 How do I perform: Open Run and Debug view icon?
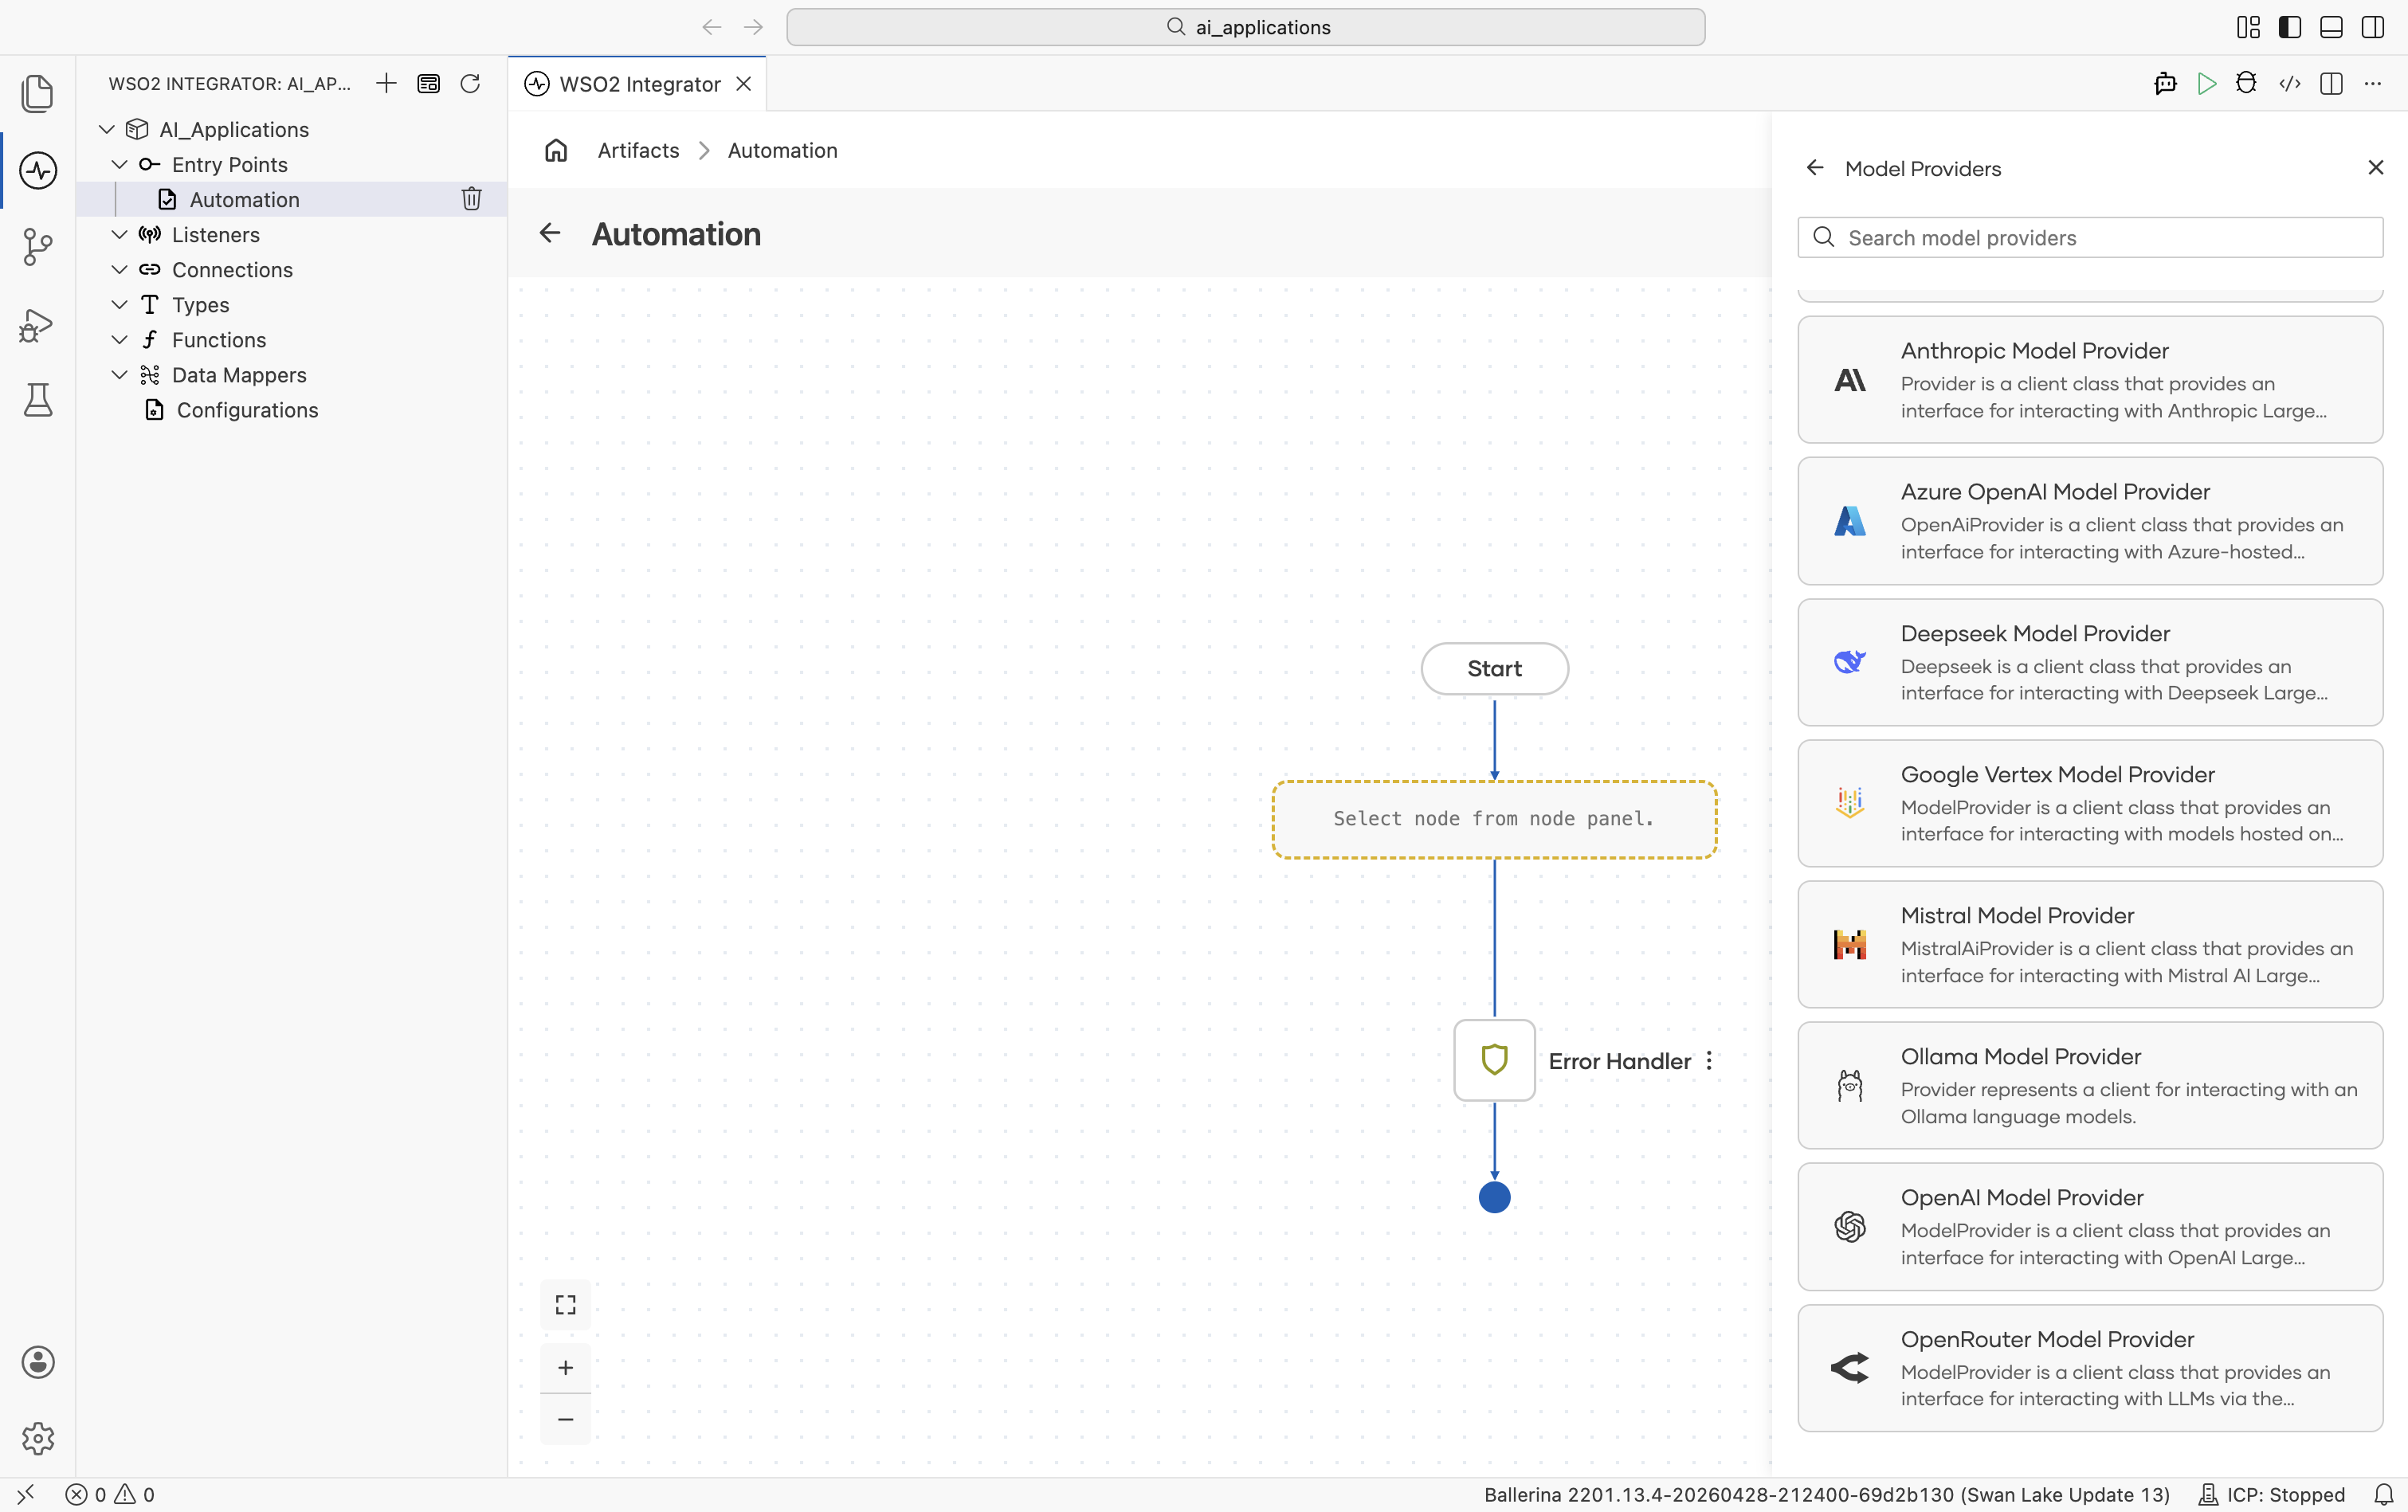point(37,325)
